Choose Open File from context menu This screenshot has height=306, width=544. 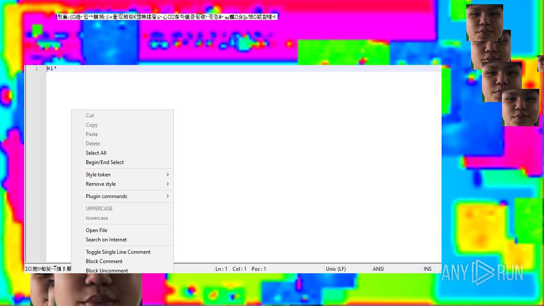[x=122, y=230]
